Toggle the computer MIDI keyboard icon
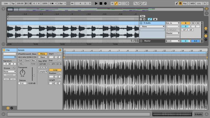 pyautogui.click(x=180, y=4)
